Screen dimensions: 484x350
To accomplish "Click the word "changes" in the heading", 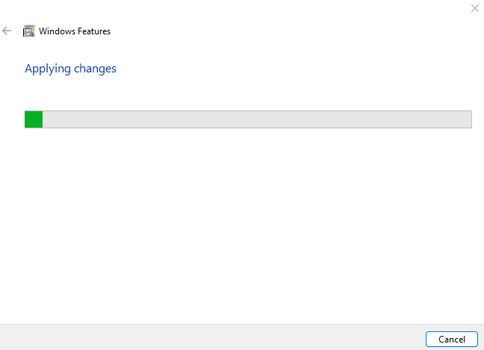I will point(95,69).
